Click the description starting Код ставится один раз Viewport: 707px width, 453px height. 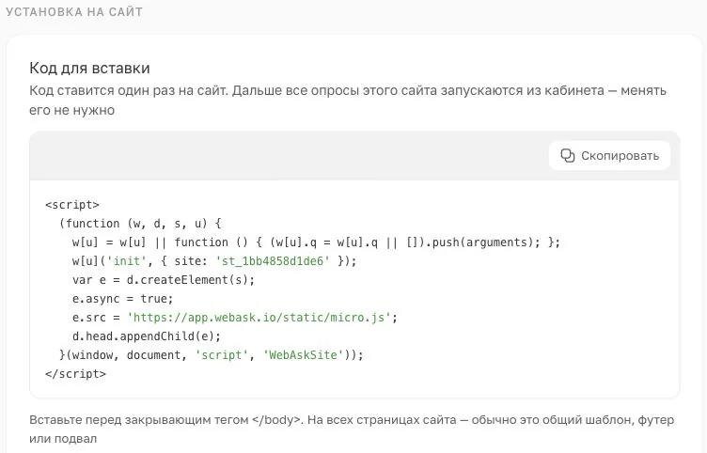tap(348, 100)
